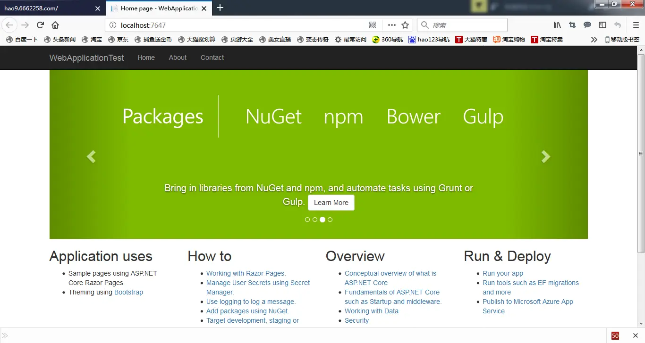Open the 淘宝特卖 bookmark

click(547, 40)
